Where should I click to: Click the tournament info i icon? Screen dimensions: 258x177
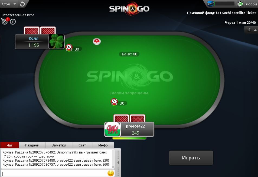coord(249,30)
